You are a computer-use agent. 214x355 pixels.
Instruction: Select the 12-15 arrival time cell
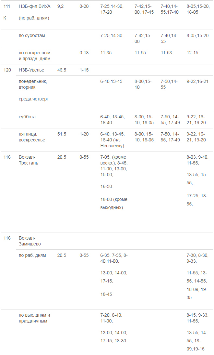192,53
